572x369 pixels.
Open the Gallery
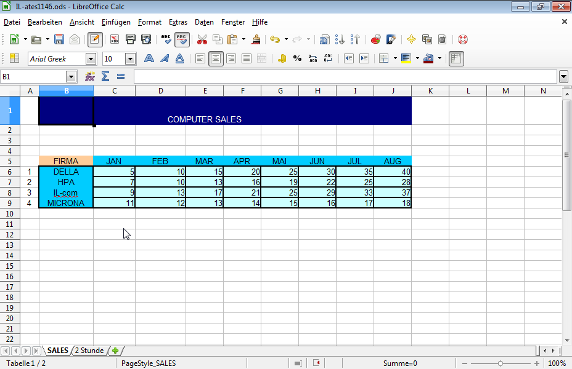[x=427, y=39]
